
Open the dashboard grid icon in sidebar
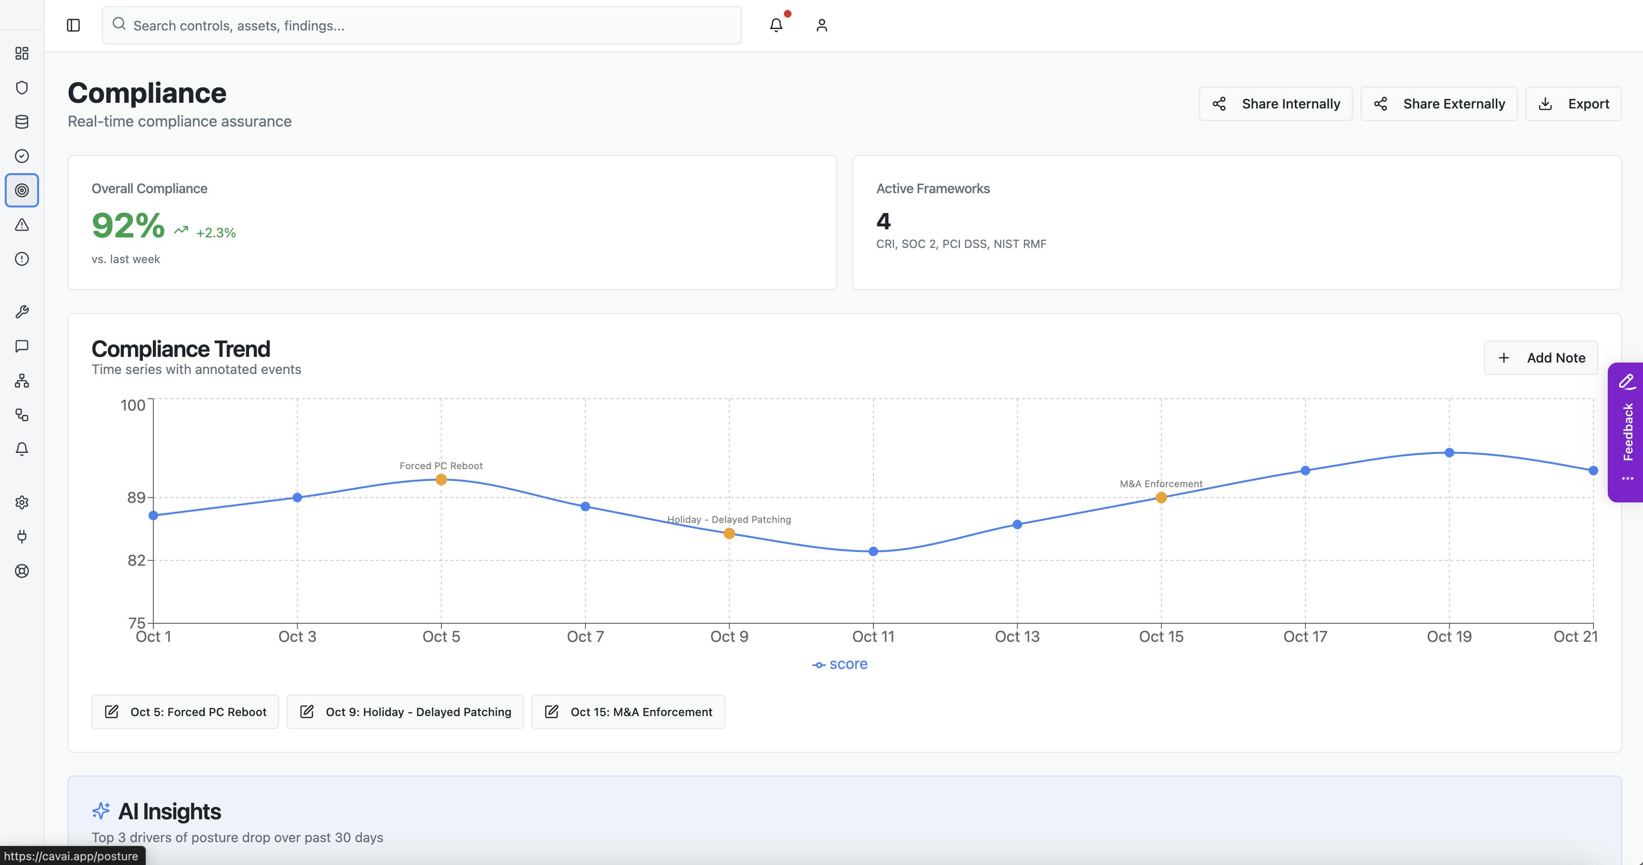pyautogui.click(x=22, y=53)
